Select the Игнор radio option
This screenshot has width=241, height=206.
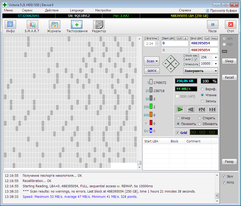coord(178,118)
